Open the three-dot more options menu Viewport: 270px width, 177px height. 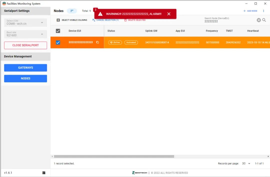click(x=263, y=11)
